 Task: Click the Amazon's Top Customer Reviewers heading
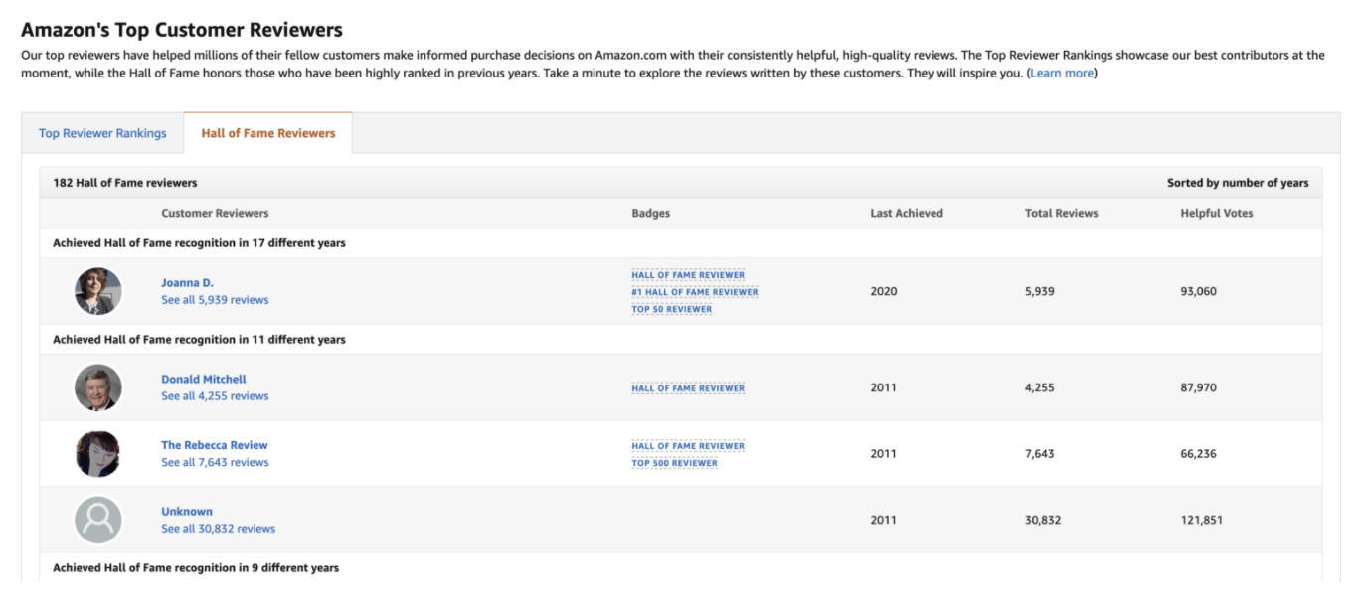pos(182,30)
